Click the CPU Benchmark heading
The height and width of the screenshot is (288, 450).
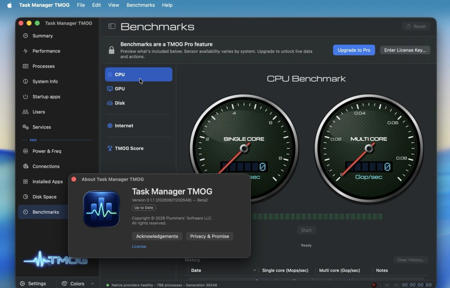click(306, 79)
